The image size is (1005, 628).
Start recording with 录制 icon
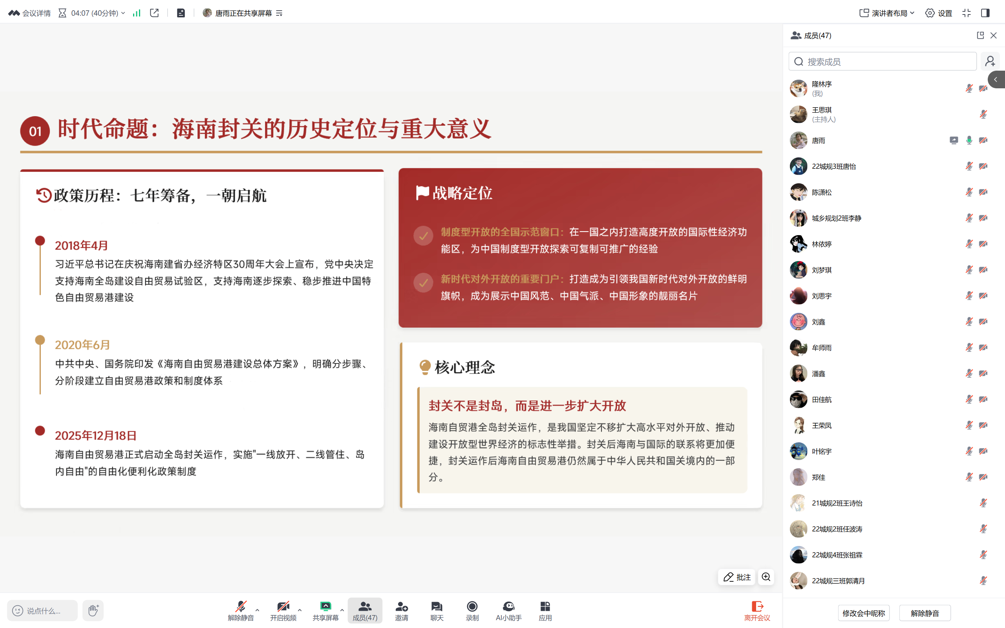[x=472, y=610]
